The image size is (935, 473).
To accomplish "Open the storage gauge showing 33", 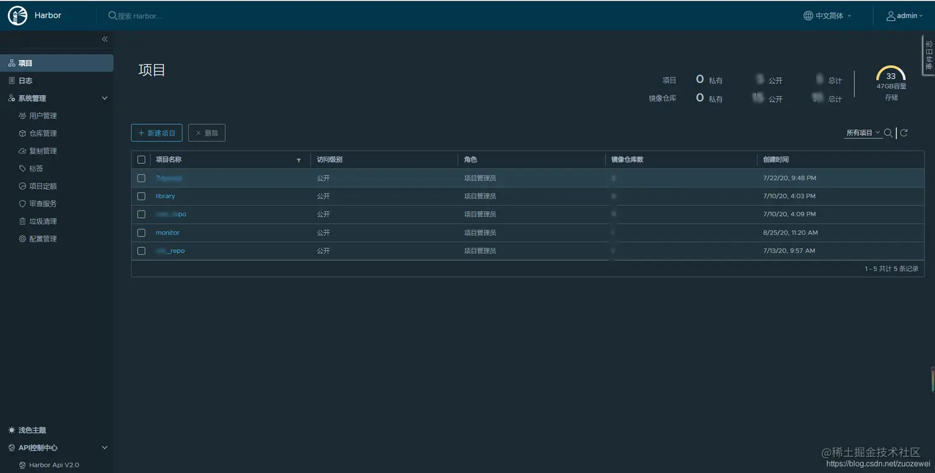I will coord(890,75).
